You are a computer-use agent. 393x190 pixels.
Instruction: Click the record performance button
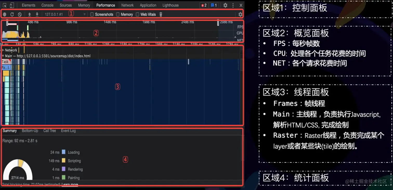[x=4, y=15]
